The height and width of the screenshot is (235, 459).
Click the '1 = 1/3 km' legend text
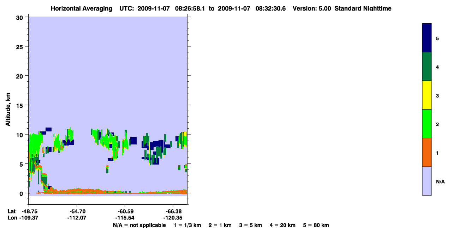coord(187,225)
